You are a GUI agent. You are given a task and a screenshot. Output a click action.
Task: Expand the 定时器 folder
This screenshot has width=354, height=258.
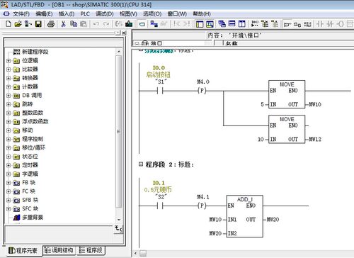8,165
